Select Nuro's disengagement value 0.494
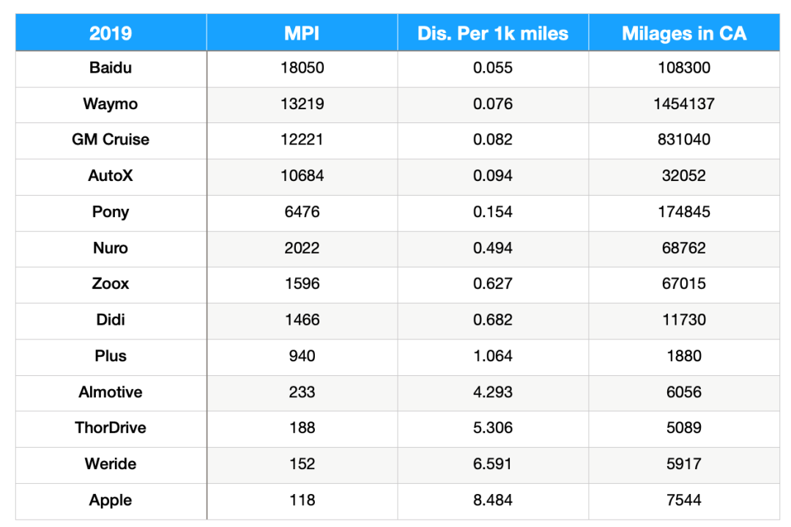 pyautogui.click(x=492, y=248)
